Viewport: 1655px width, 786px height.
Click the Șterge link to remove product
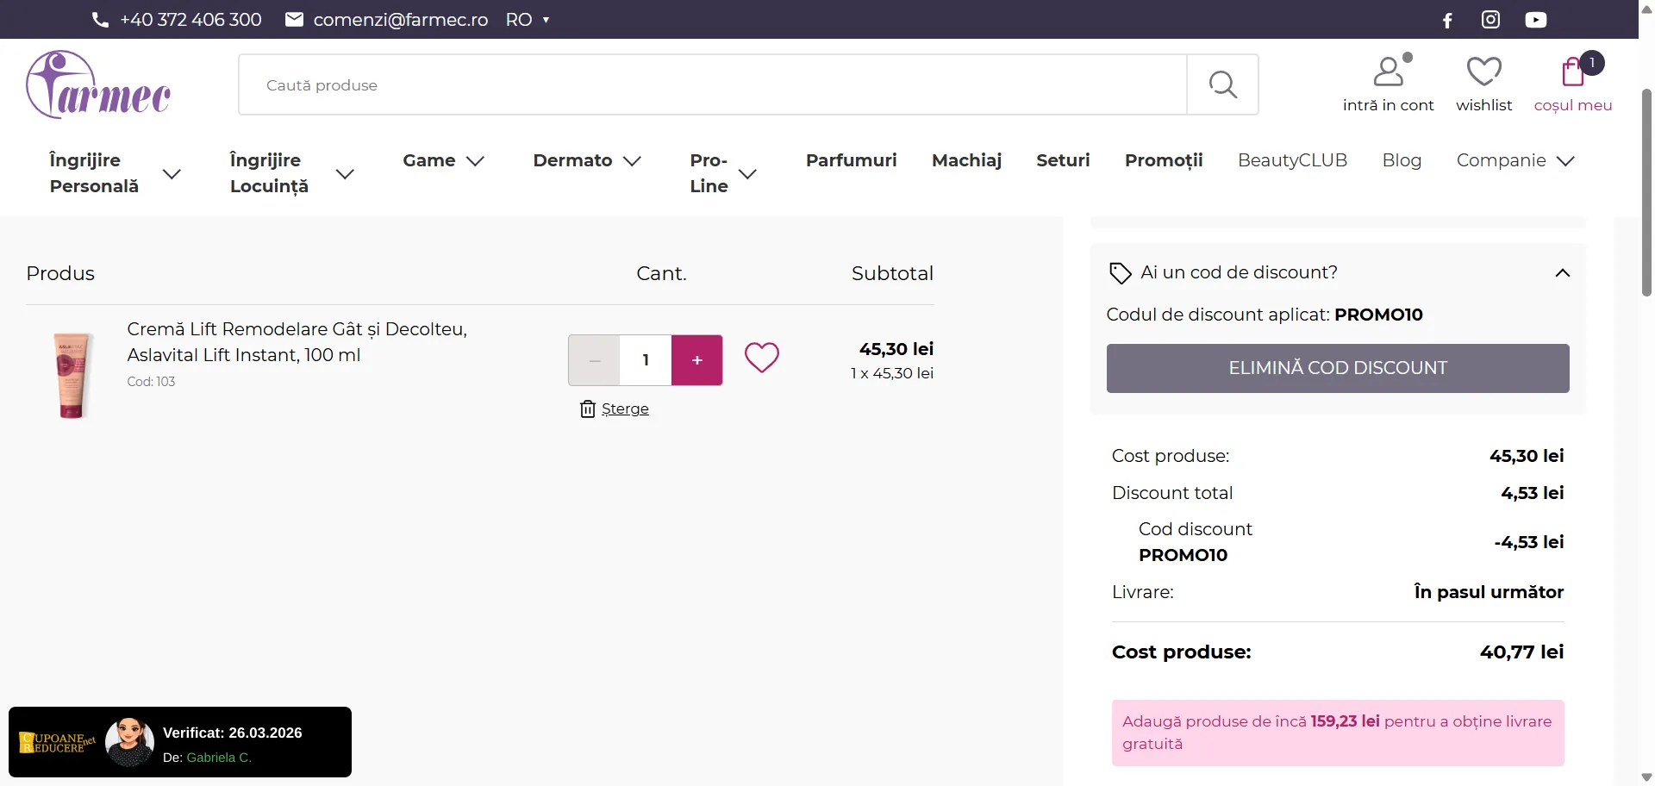624,409
